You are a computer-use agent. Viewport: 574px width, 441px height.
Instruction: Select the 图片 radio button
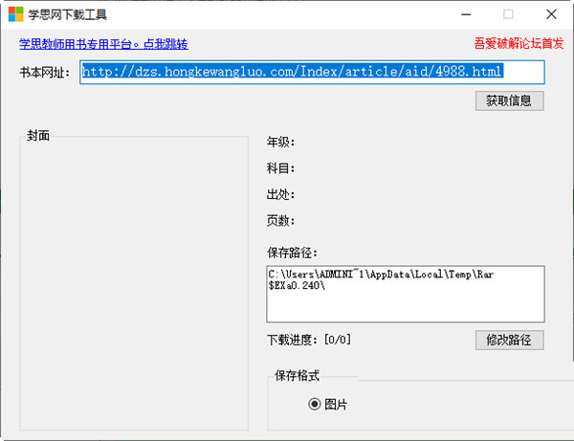[x=327, y=404]
